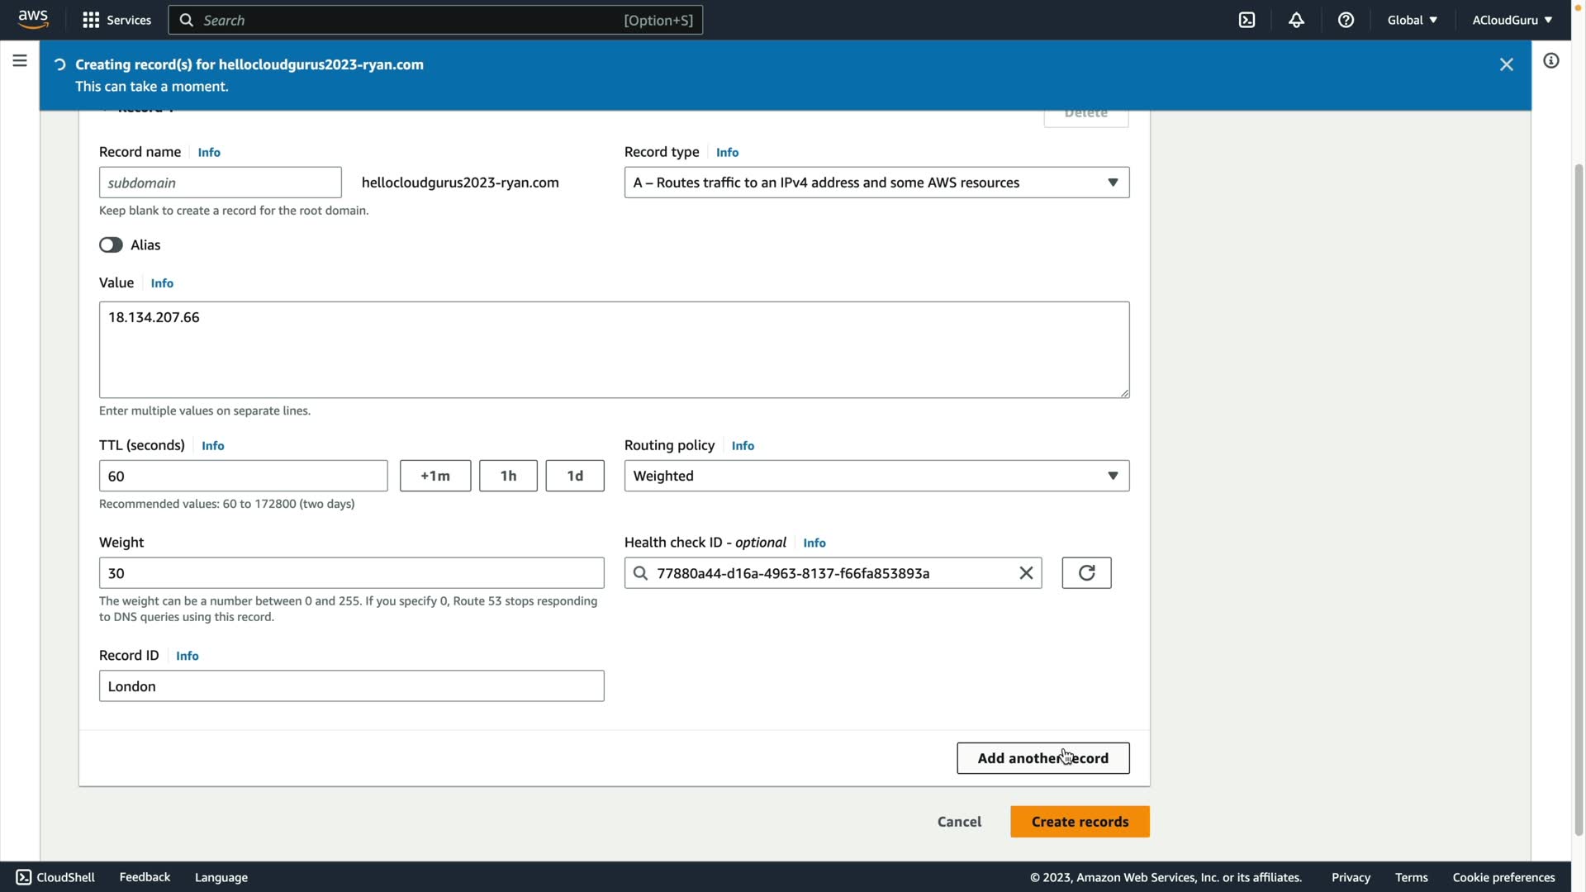This screenshot has width=1586, height=892.
Task: Open the CloudShell icon in top bar
Action: pos(1246,20)
